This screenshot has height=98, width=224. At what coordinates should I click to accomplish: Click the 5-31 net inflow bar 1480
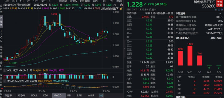click(190, 55)
